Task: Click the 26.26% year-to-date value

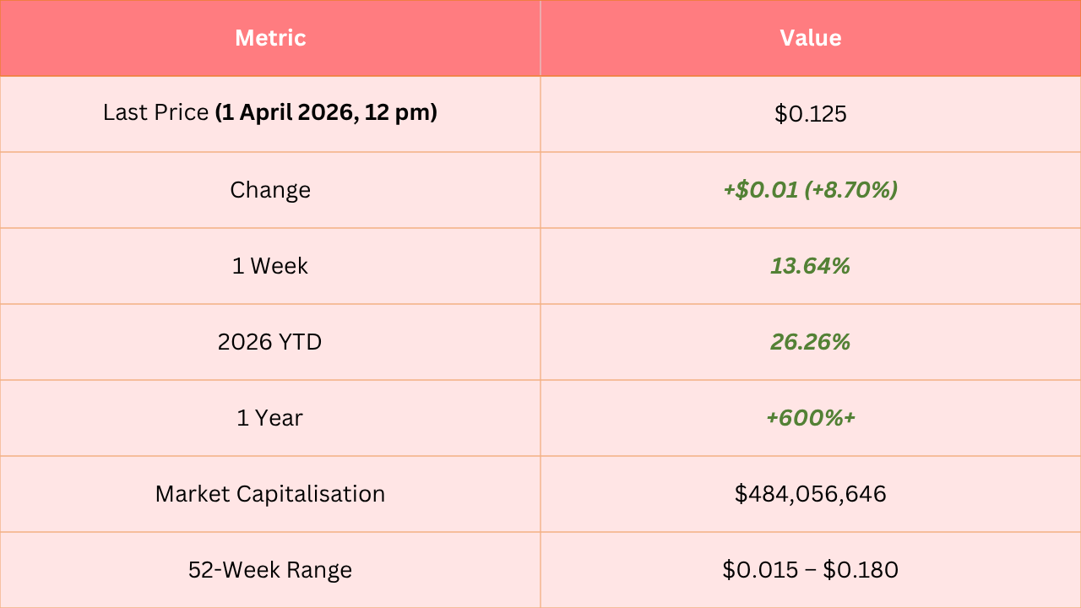Action: pyautogui.click(x=811, y=342)
